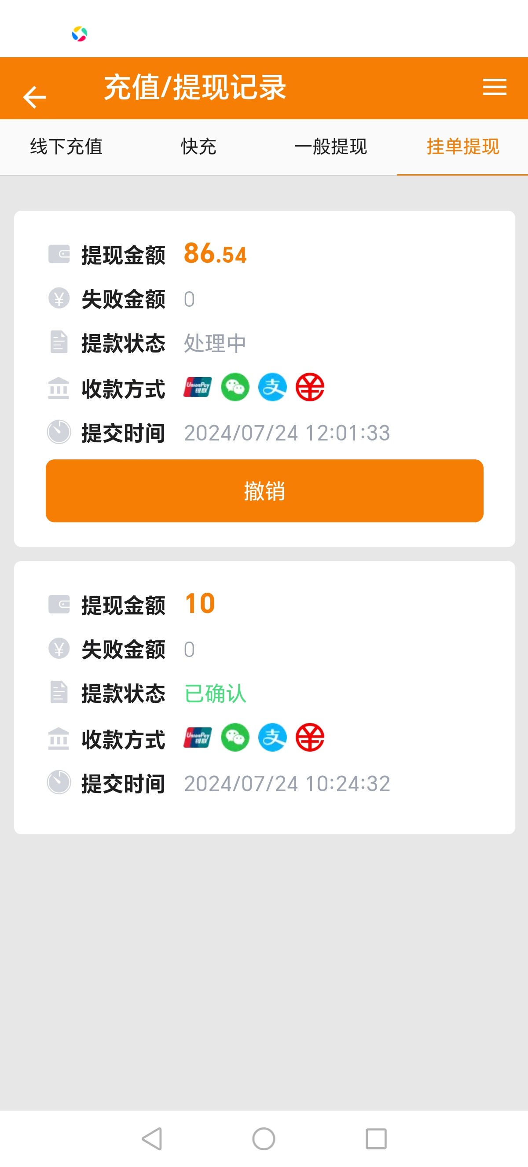Tap UnionPay icon in 86.54 withdrawal
528x1167 pixels.
(198, 387)
